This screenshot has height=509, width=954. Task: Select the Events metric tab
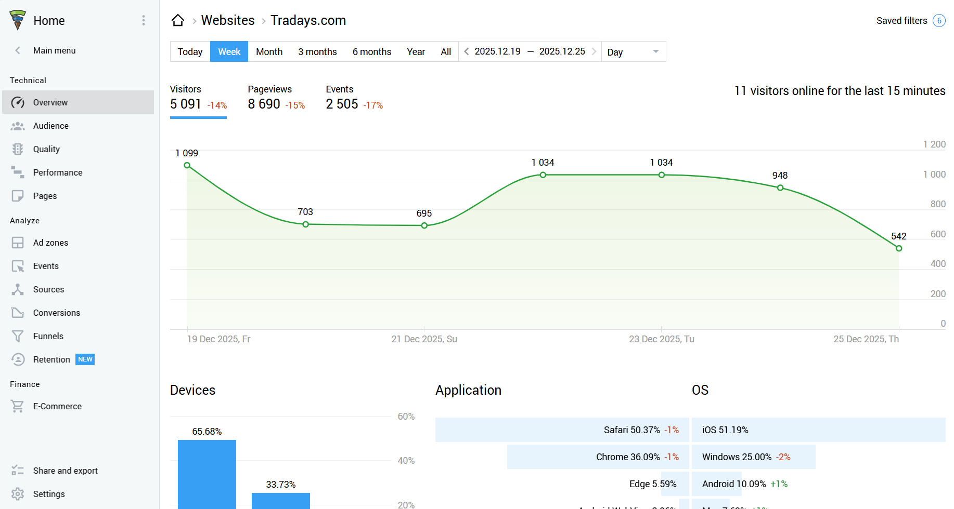pos(354,98)
